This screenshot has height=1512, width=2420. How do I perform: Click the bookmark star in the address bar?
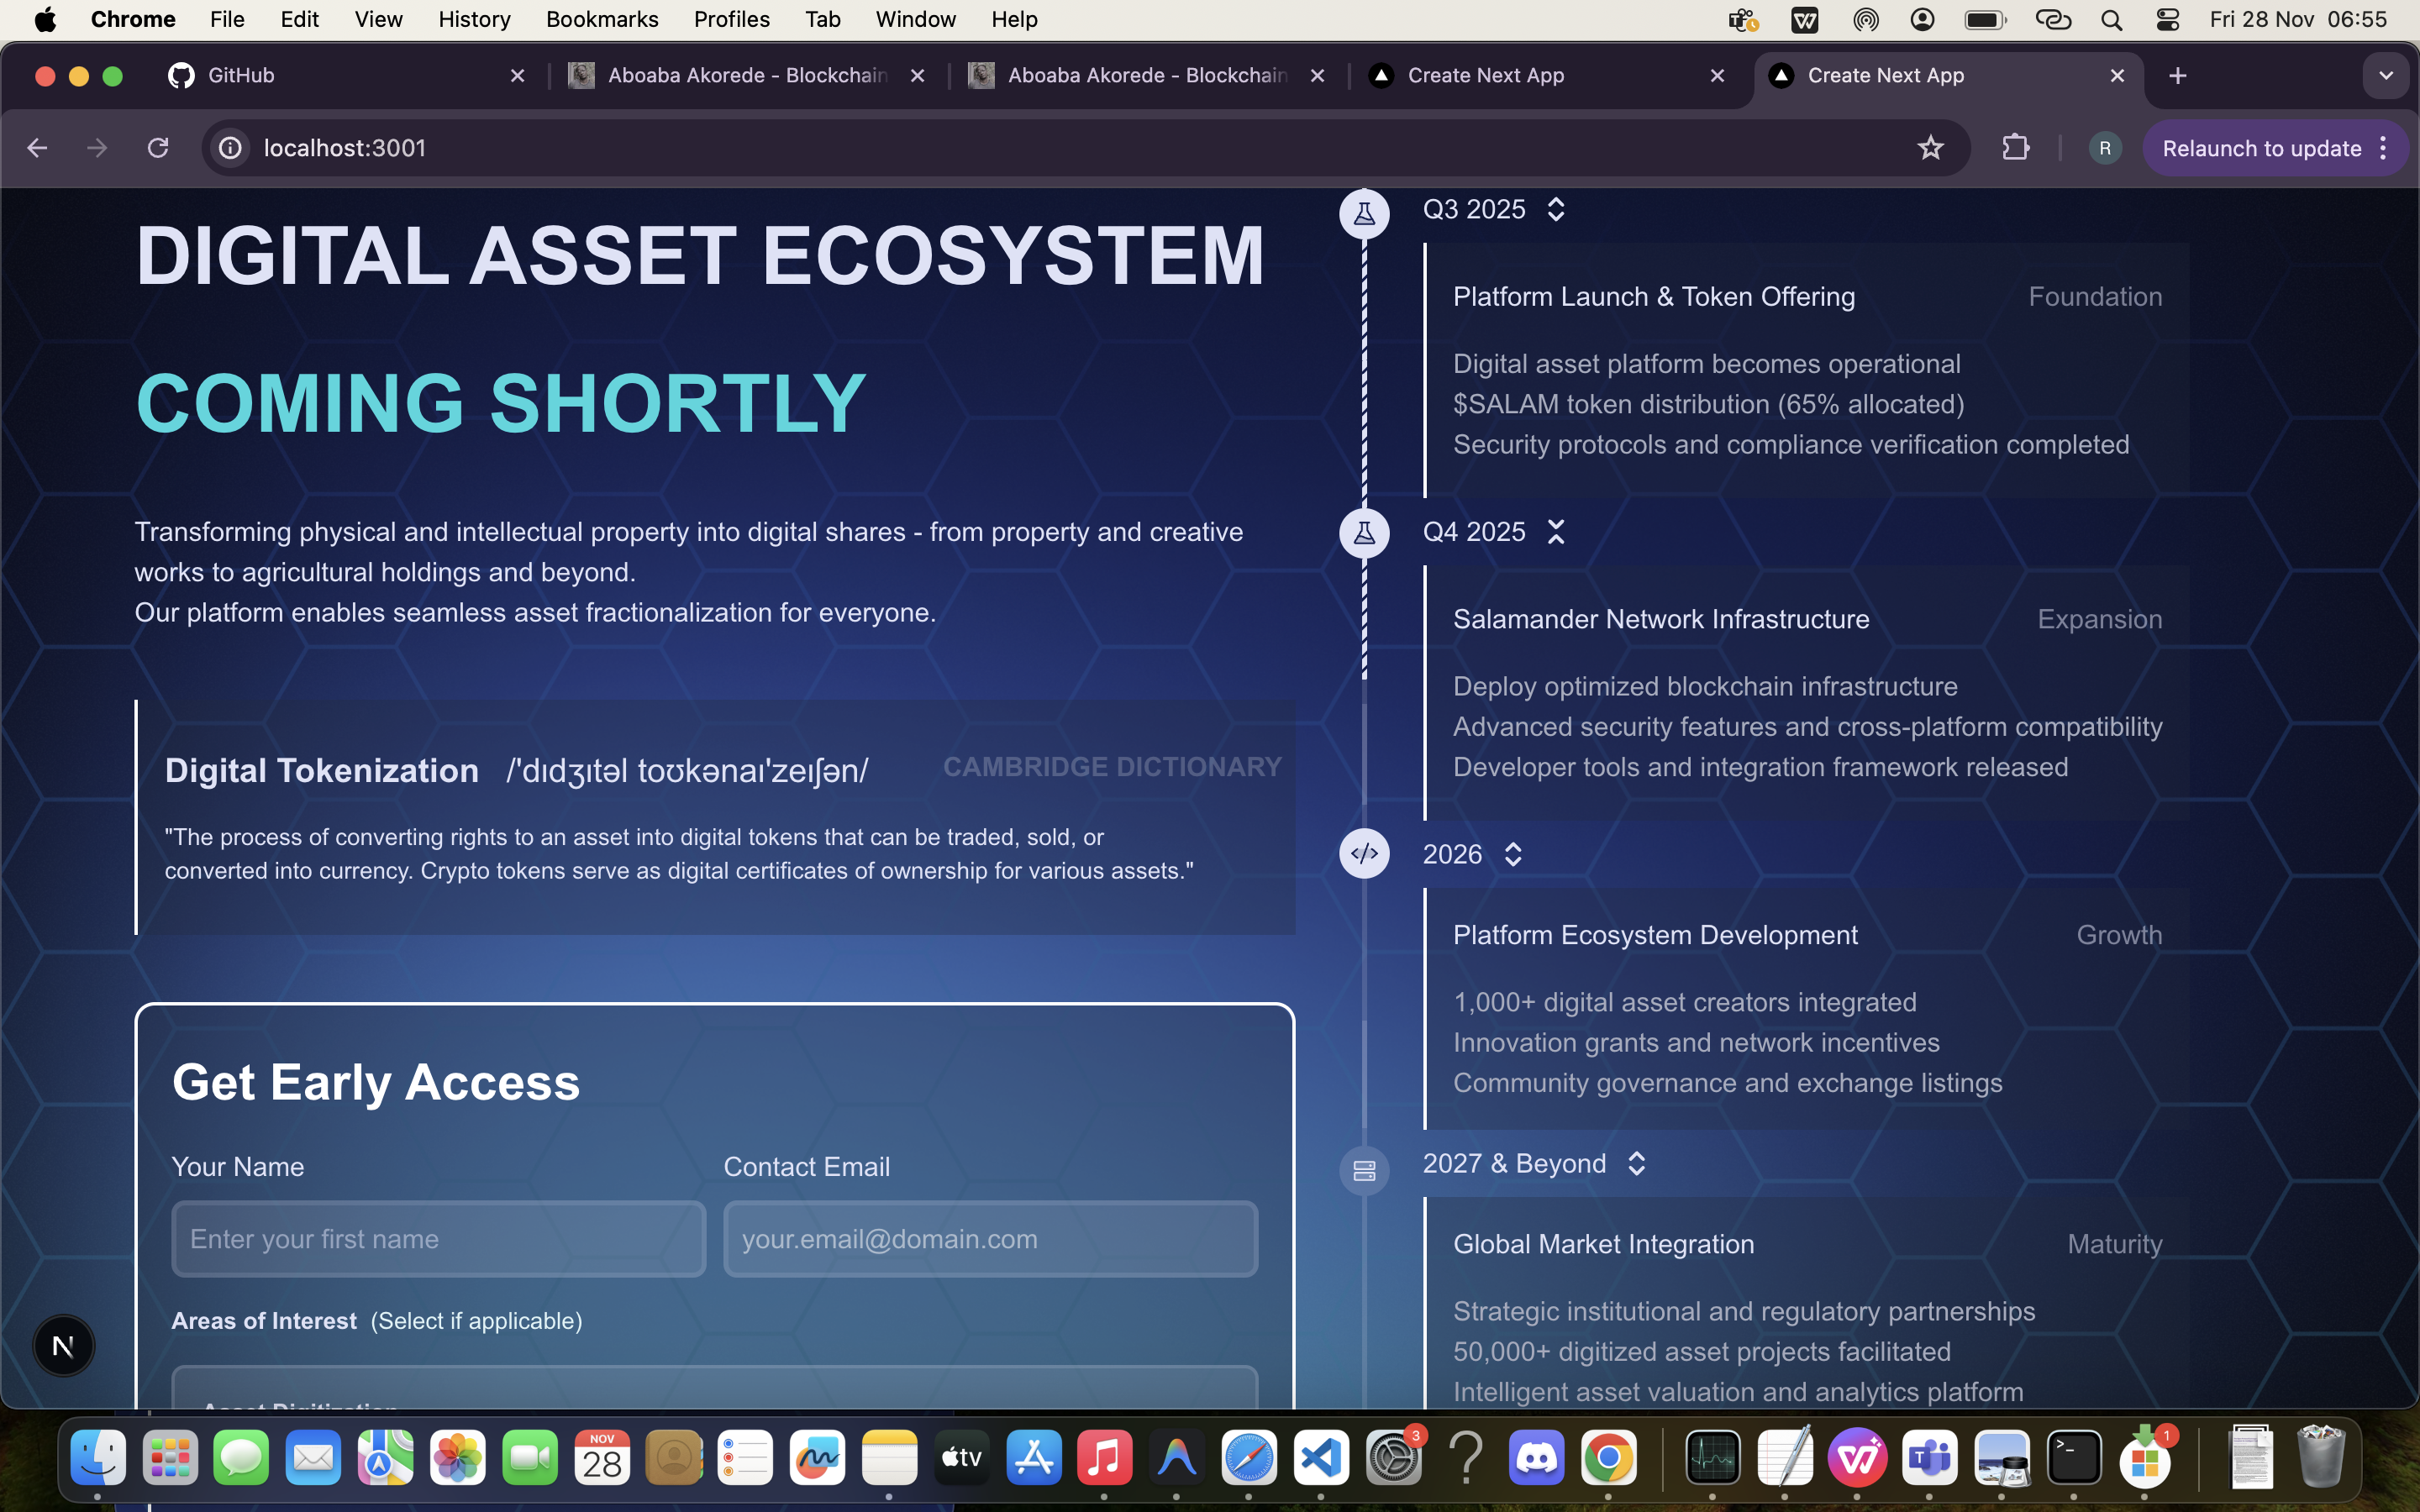tap(1930, 147)
